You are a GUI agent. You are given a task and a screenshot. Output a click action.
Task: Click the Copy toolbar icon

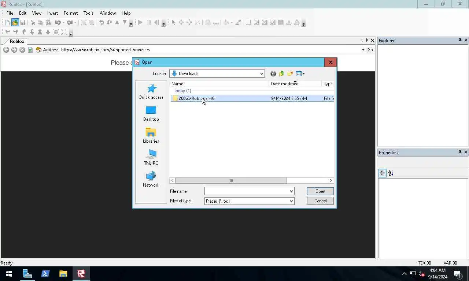point(40,23)
